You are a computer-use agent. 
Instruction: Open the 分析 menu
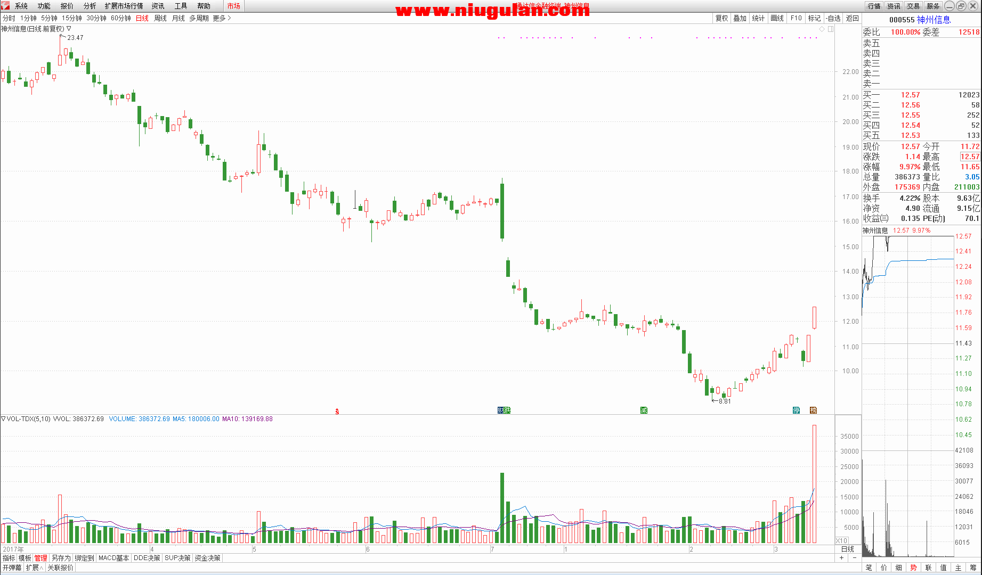point(90,6)
